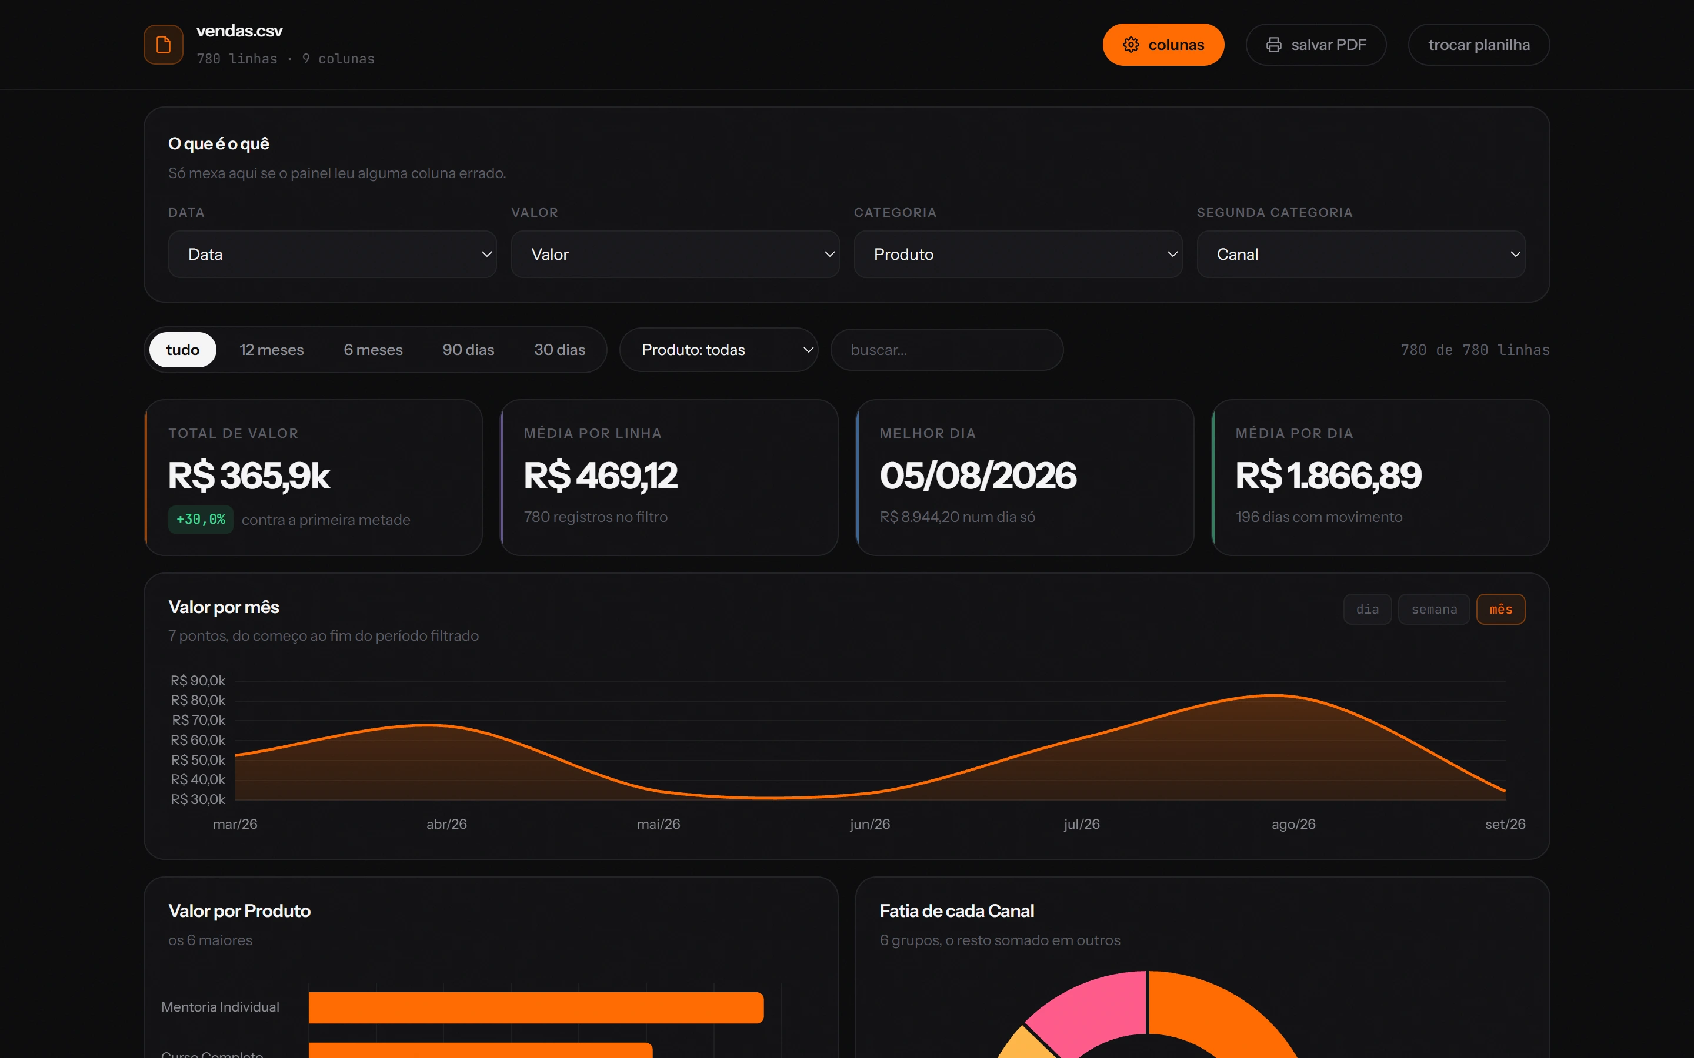Click the "os 6 maiores" subtitle
This screenshot has width=1694, height=1058.
210,940
